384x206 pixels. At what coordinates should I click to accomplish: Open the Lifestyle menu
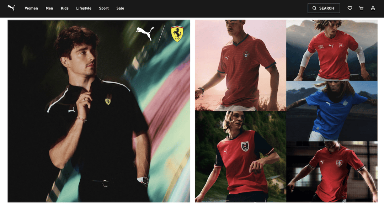pos(84,8)
